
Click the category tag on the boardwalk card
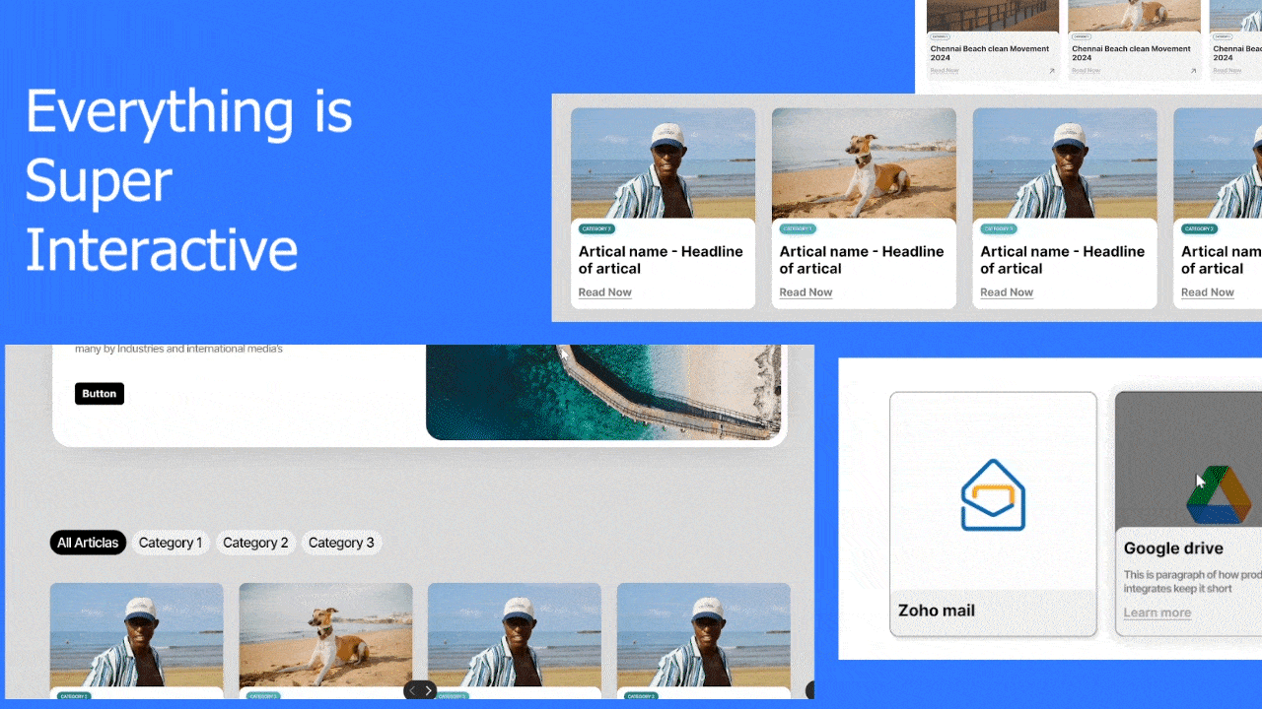941,37
